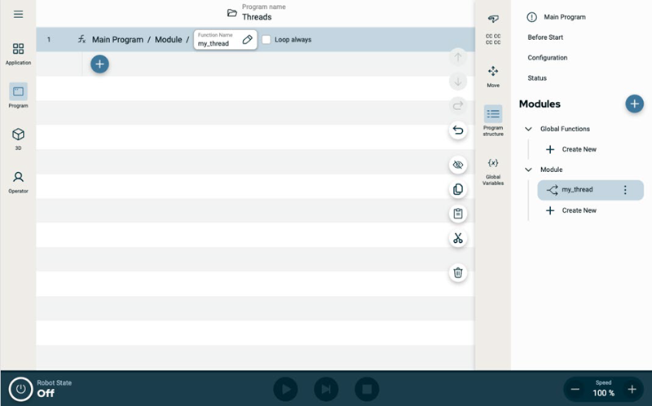652x406 pixels.
Task: Open the hamburger menu
Action: pyautogui.click(x=18, y=14)
